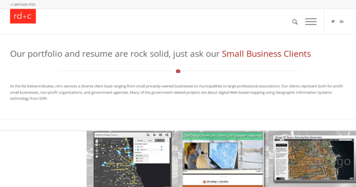Select the Basemap tab in the map panel
This screenshot has width=356, height=187.
[140, 140]
